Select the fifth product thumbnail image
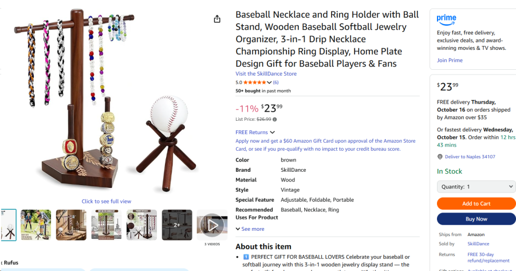Image resolution: width=516 pixels, height=271 pixels. (141, 225)
